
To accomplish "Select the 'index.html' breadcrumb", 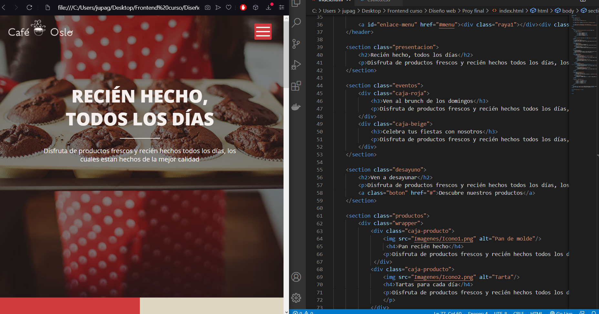I will 508,11.
